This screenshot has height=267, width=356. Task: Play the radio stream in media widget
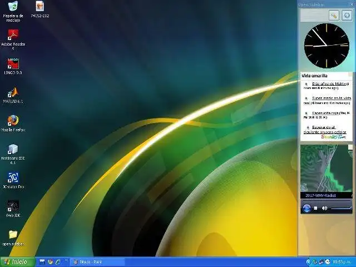coord(307,208)
